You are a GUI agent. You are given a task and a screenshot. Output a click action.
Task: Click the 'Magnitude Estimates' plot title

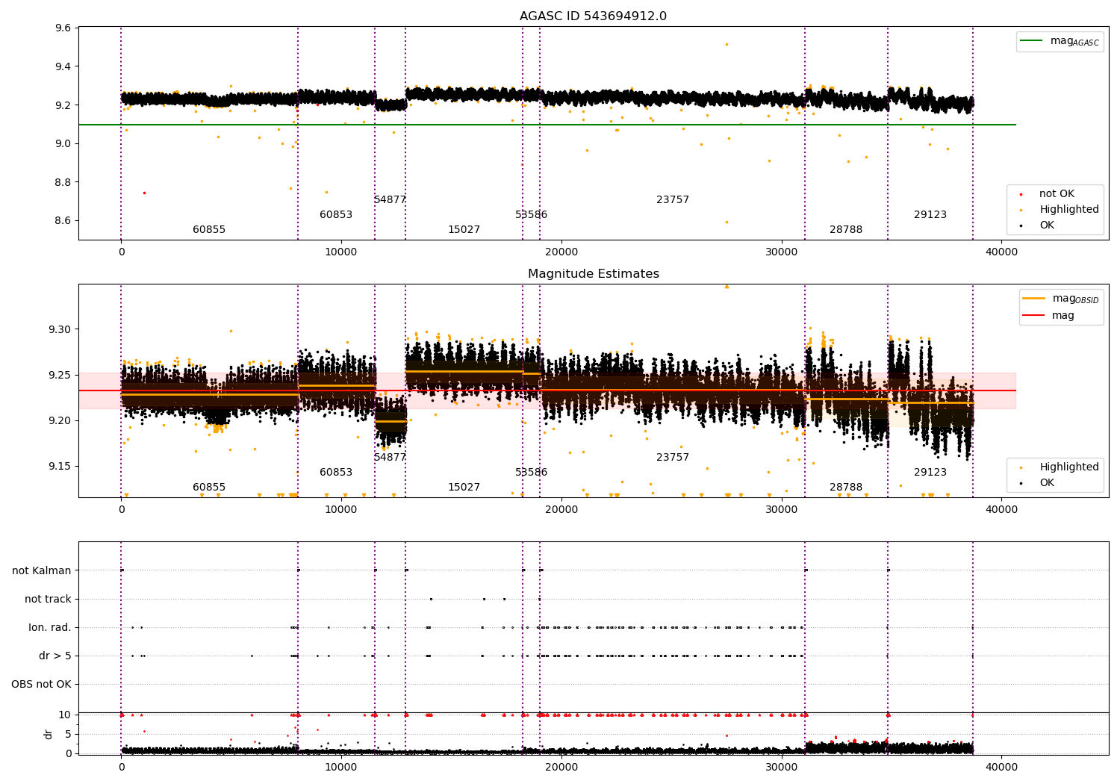[593, 274]
